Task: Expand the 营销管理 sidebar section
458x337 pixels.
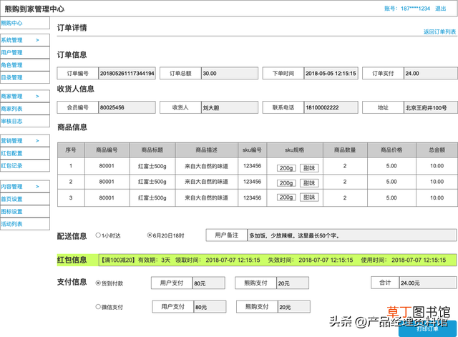Action: click(x=25, y=141)
